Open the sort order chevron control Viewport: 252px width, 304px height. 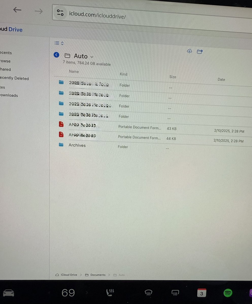pyautogui.click(x=62, y=43)
